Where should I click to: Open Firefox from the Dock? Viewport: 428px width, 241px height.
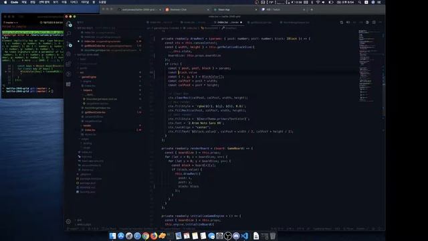pos(154,236)
